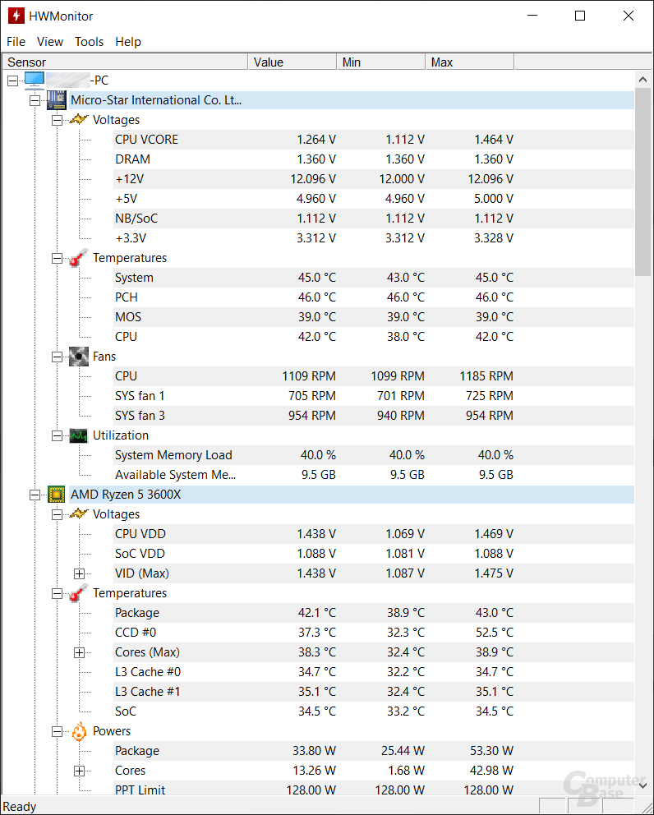Click the Fans icon
The height and width of the screenshot is (815, 654).
[79, 357]
